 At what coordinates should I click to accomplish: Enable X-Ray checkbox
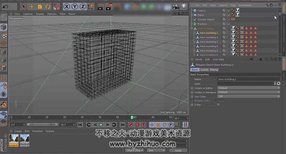click(x=219, y=105)
